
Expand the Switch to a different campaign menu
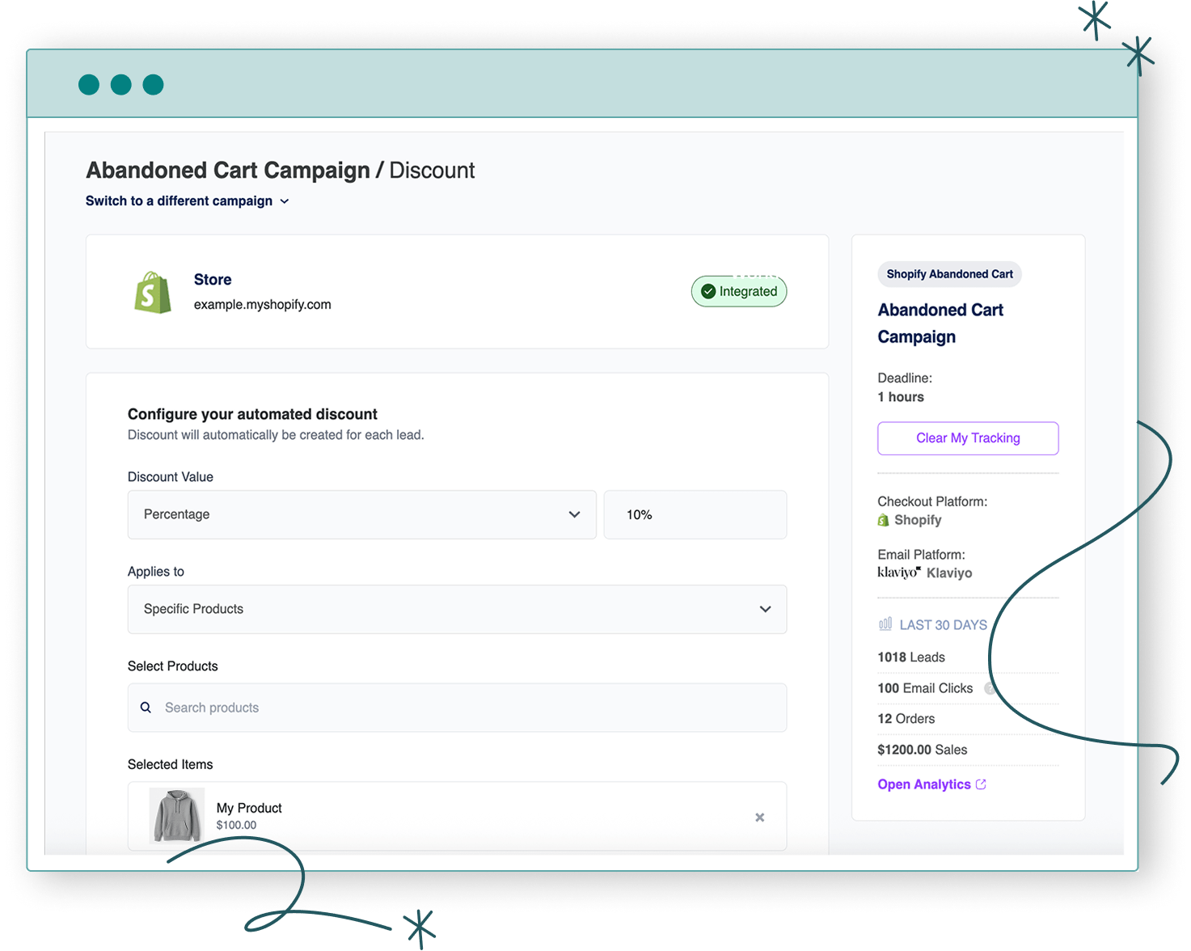[x=187, y=201]
